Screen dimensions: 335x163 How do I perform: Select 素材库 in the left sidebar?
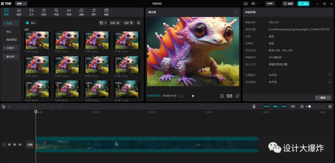pyautogui.click(x=11, y=57)
